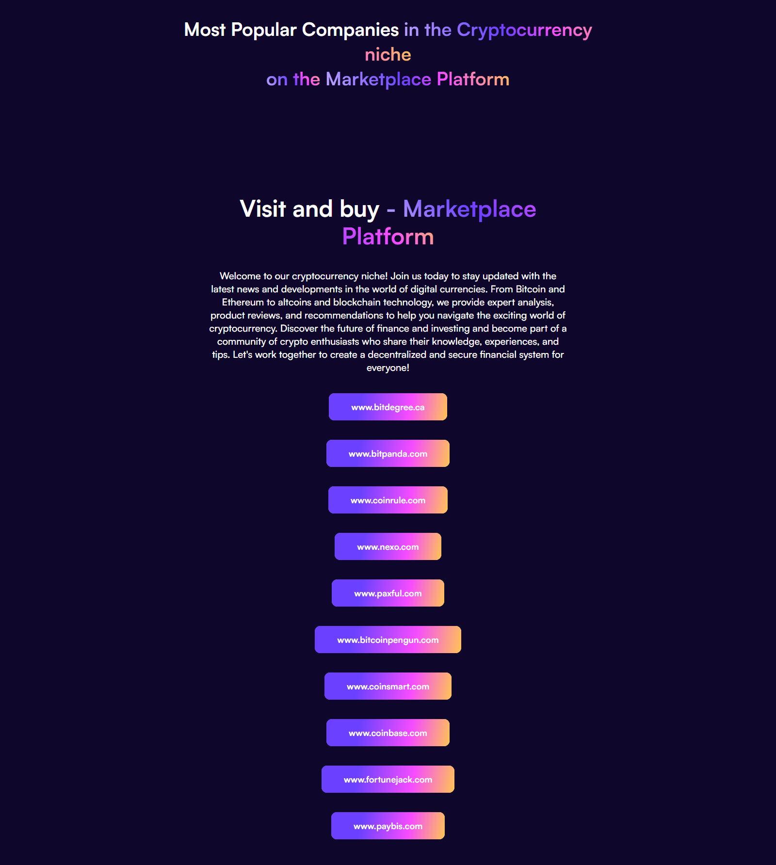This screenshot has width=776, height=865.
Task: Visit www.coinbase.com via its button
Action: click(x=388, y=733)
